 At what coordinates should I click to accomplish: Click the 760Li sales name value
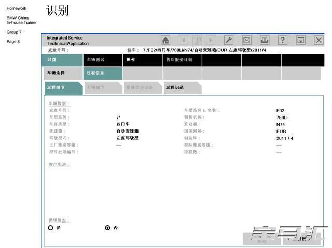(x=282, y=118)
